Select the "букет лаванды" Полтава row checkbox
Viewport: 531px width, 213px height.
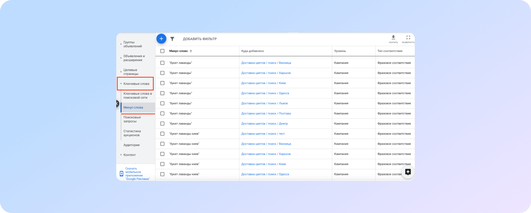162,113
